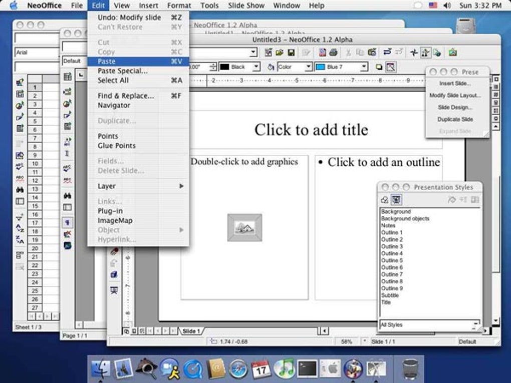
Task: Click the black line color swatch
Action: click(x=224, y=67)
